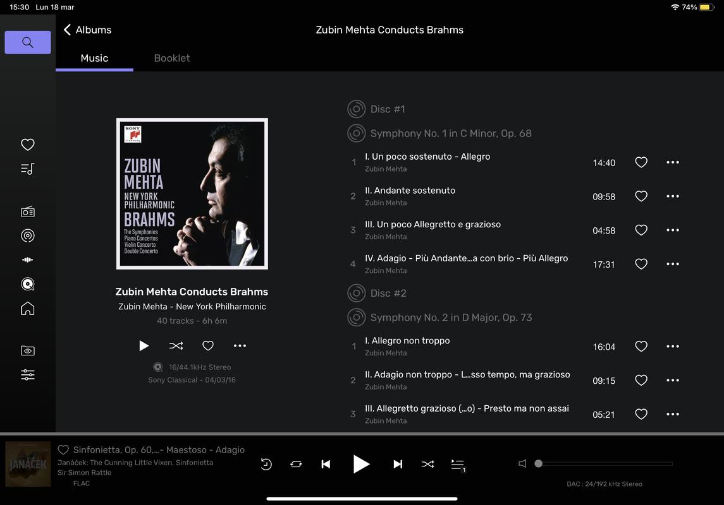Click the rewind replay icon in player

coord(266,464)
